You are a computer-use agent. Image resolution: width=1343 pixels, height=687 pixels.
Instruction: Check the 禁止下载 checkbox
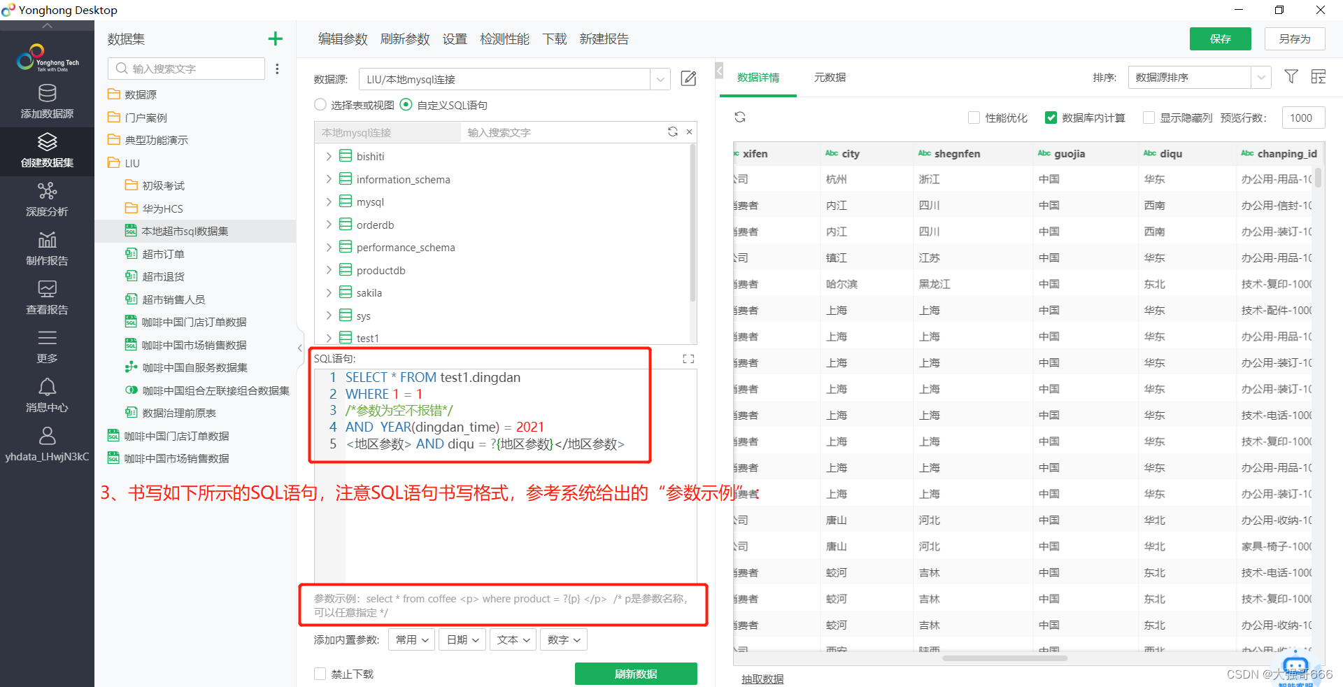coord(320,674)
